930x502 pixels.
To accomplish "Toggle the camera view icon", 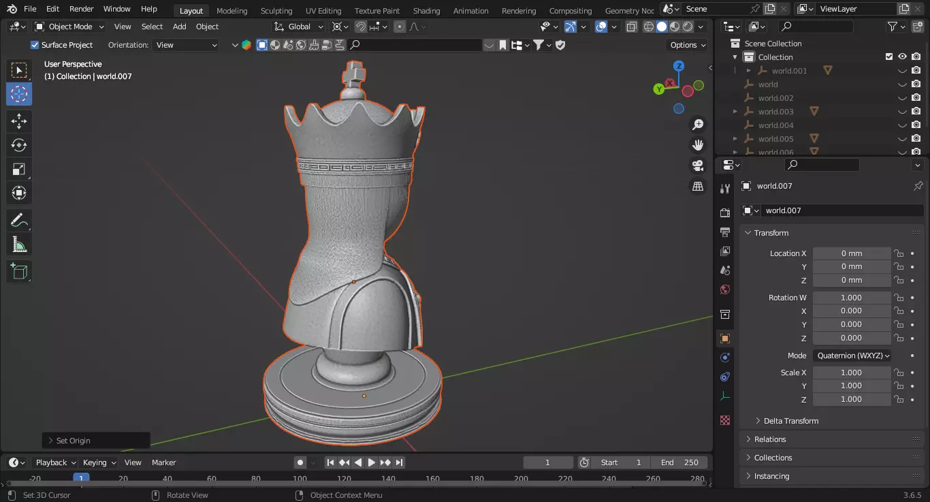I will point(698,166).
